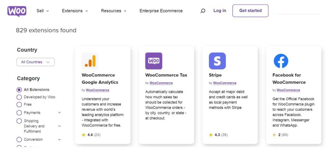Screen dimensions: 330x151
Task: Click the 2 (65) rating text
Action: pos(283,135)
